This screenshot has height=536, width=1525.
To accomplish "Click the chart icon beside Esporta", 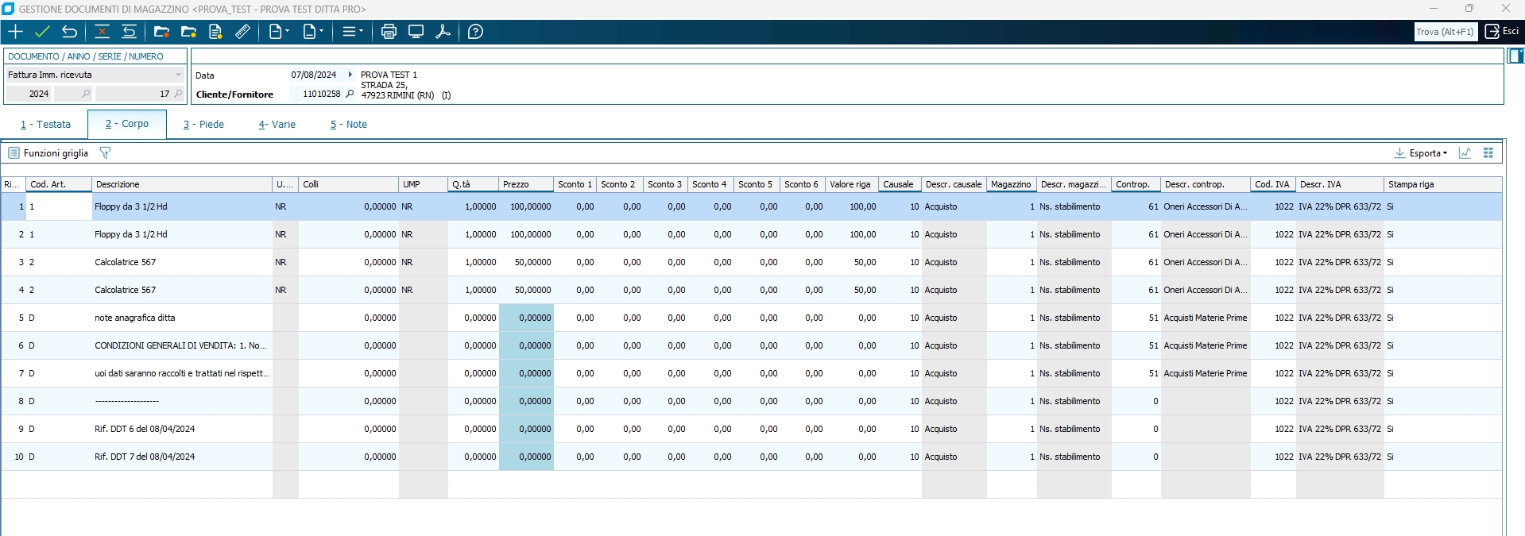I will pyautogui.click(x=1465, y=153).
